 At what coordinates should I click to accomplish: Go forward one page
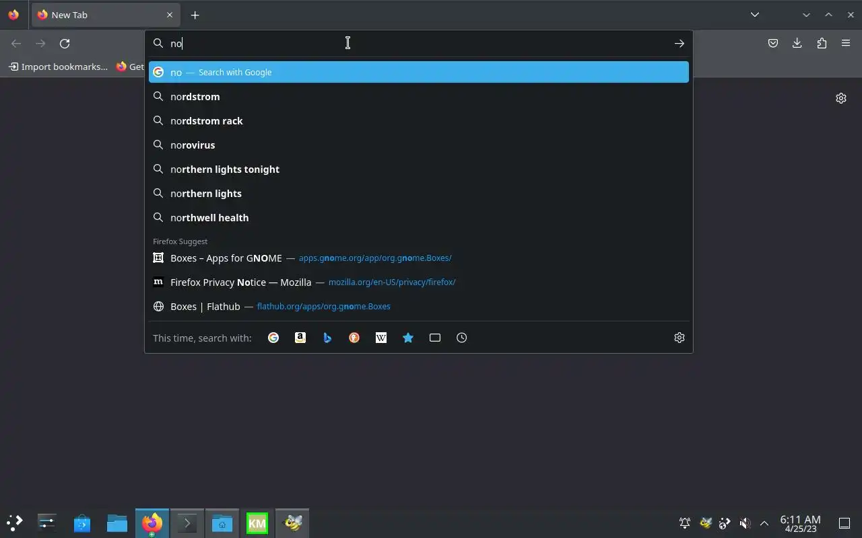[40, 44]
